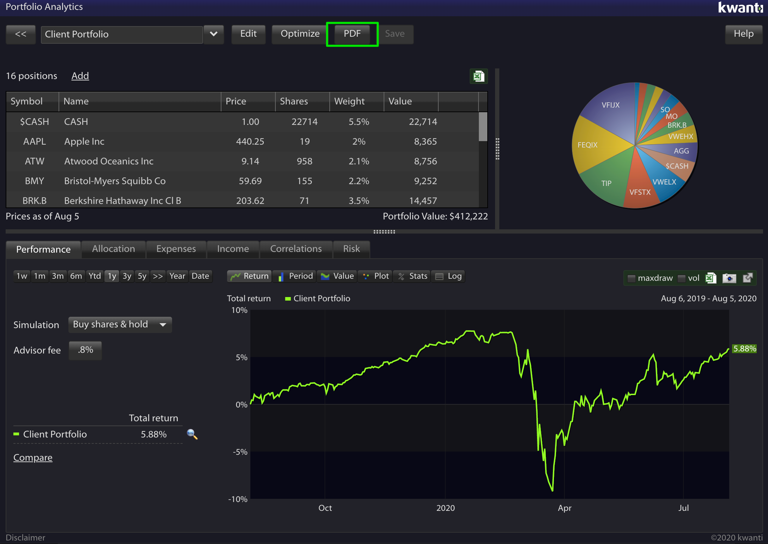Export positions table to Excel
The height and width of the screenshot is (544, 768).
click(x=479, y=76)
